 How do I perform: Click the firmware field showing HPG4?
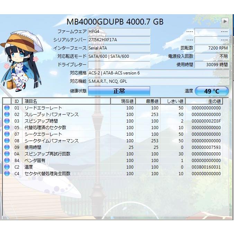point(119,31)
